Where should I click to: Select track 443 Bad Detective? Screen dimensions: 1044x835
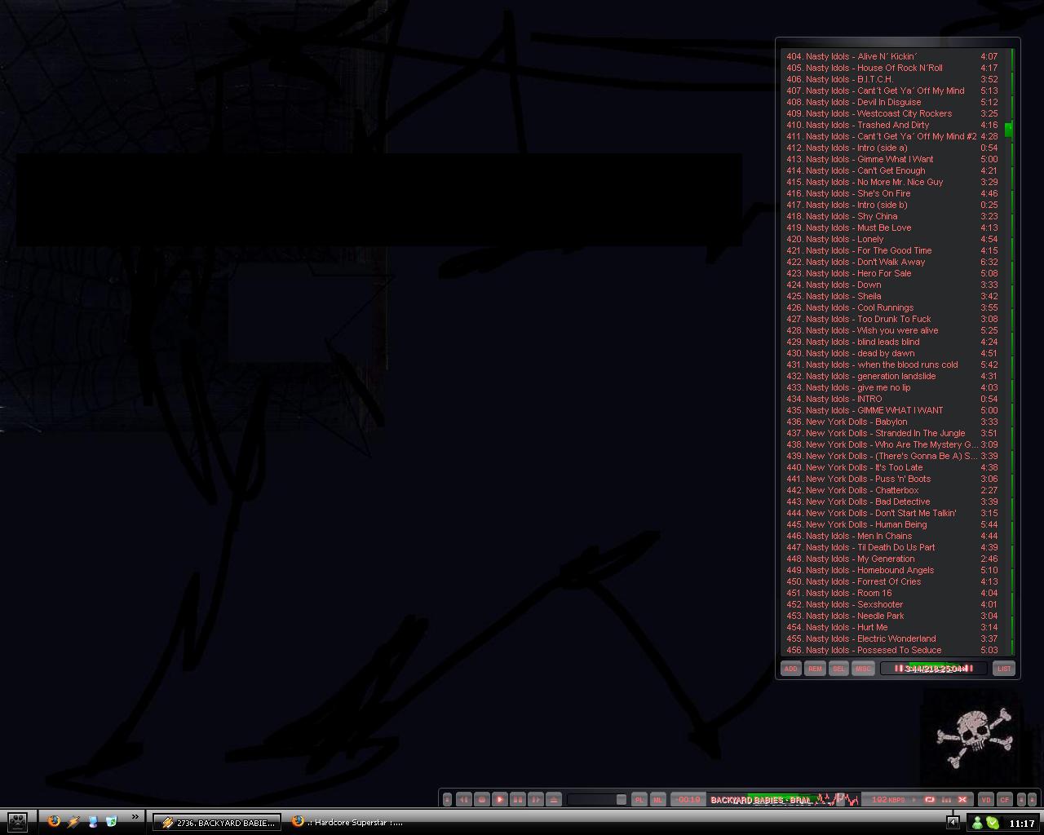click(x=891, y=501)
